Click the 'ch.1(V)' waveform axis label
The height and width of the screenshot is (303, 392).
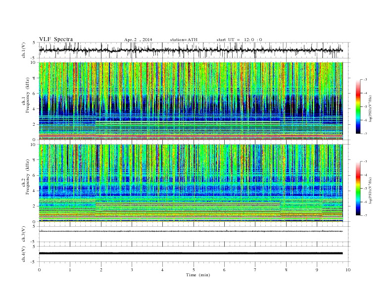point(24,50)
